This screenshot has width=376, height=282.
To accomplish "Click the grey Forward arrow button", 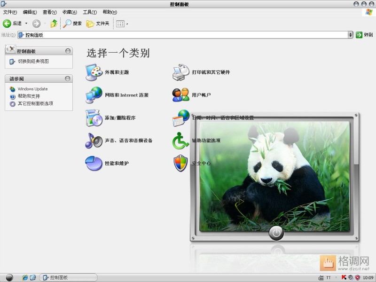I will 36,23.
